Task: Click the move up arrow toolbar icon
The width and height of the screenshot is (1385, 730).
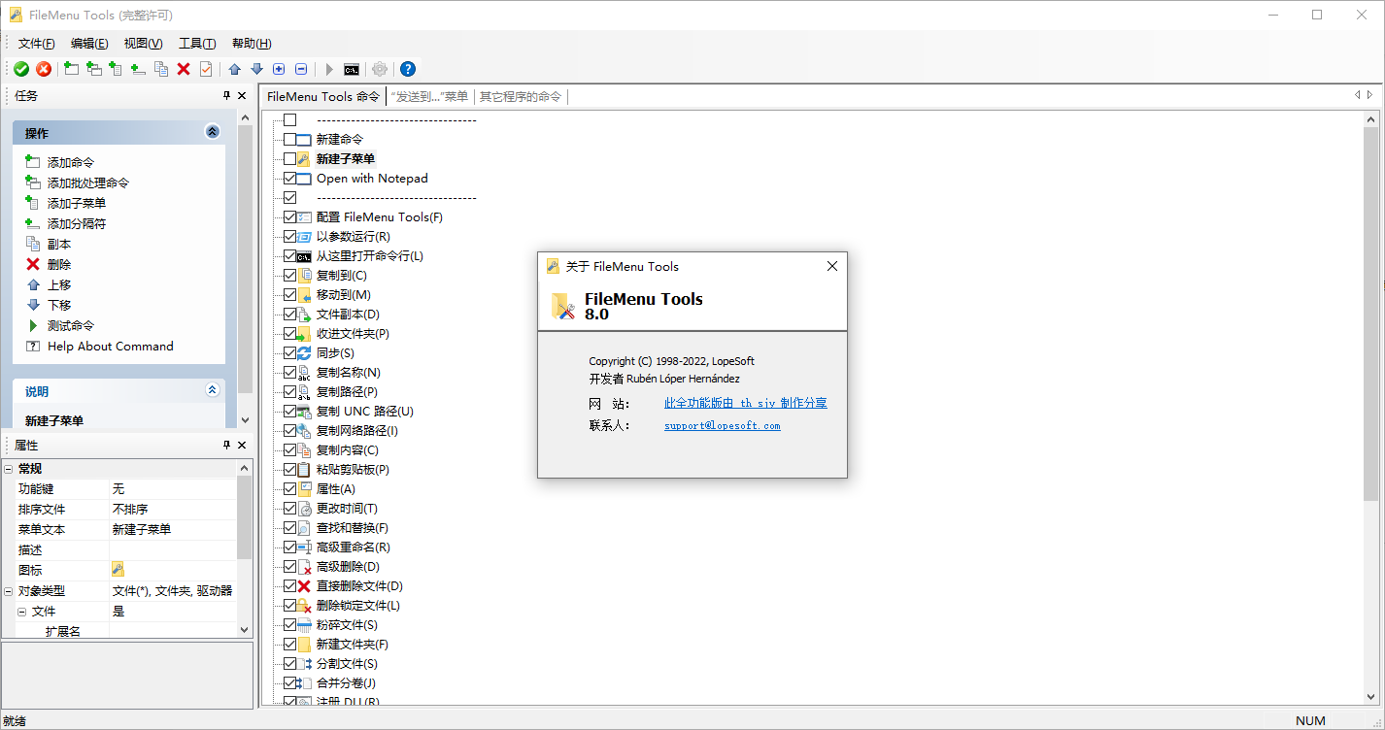Action: (x=234, y=69)
